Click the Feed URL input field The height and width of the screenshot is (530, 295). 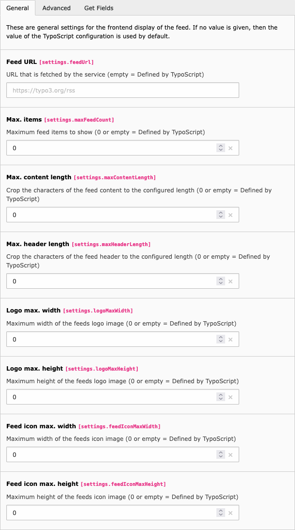click(x=122, y=90)
